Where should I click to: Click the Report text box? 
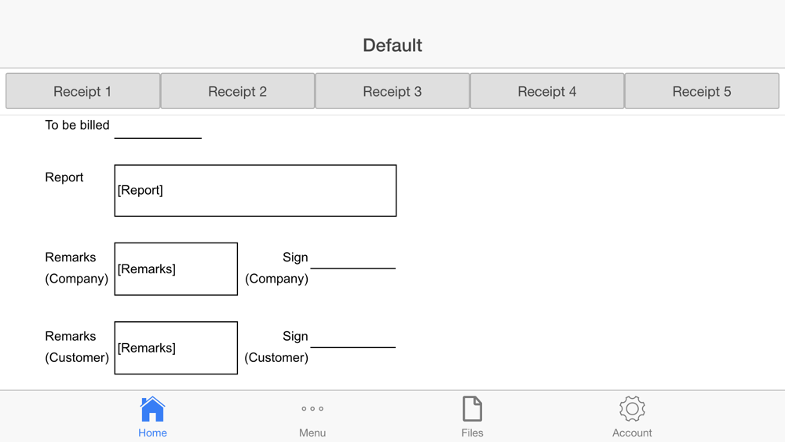point(255,191)
